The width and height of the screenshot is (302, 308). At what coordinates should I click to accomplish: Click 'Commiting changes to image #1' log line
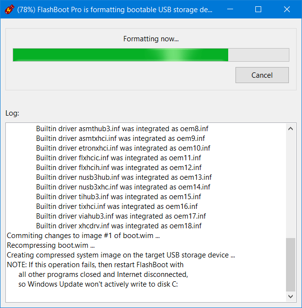pyautogui.click(x=83, y=236)
